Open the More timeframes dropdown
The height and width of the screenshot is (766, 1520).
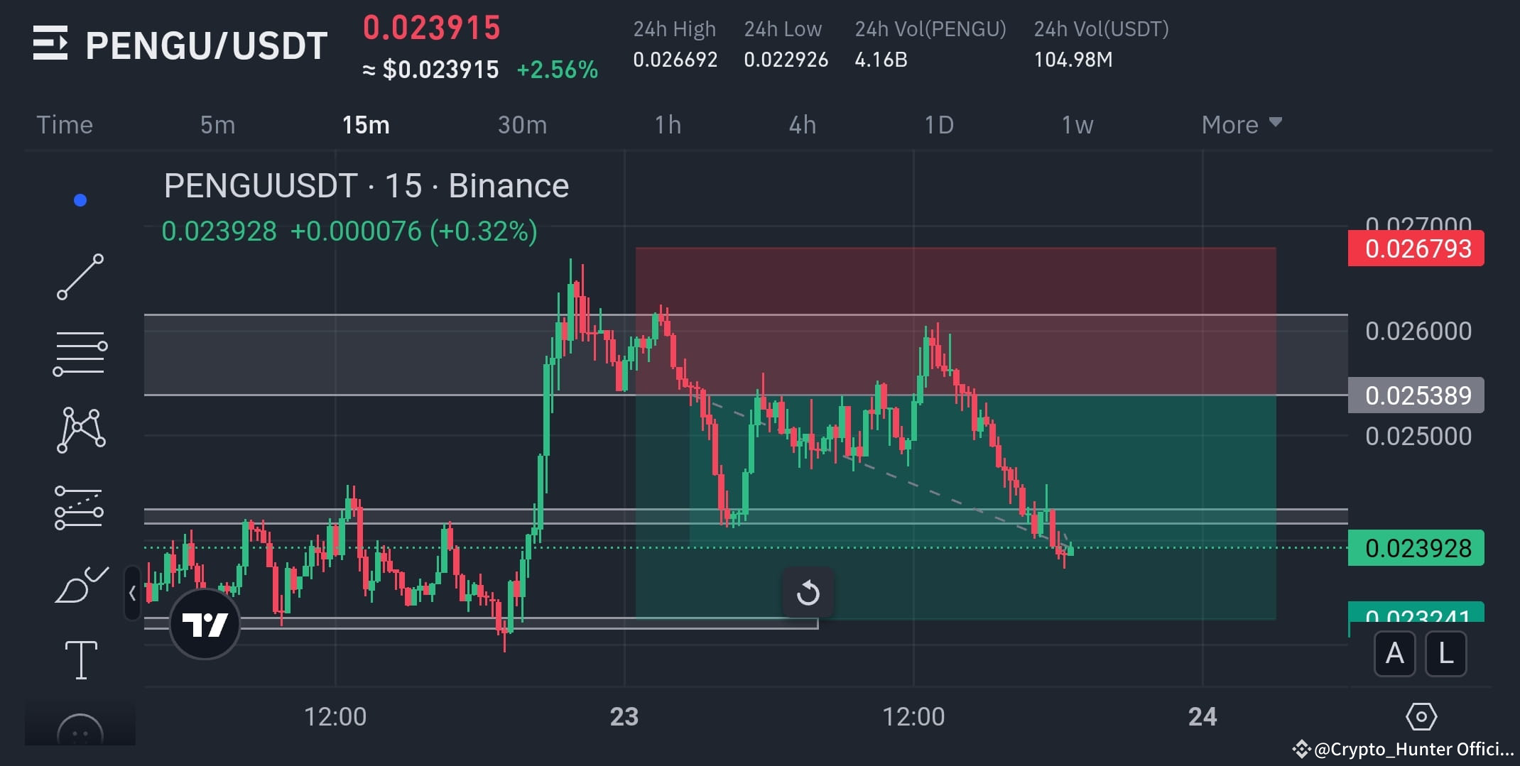point(1240,124)
